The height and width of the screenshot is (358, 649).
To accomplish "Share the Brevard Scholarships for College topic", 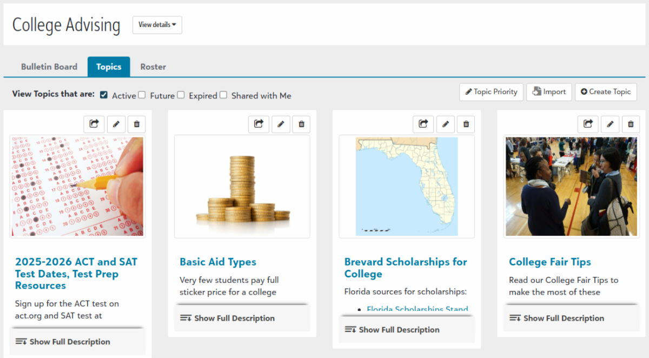I will [x=423, y=124].
